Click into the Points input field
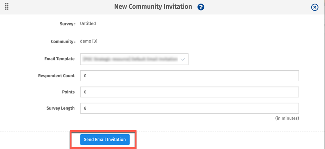Image resolution: width=325 pixels, height=149 pixels. pyautogui.click(x=189, y=92)
